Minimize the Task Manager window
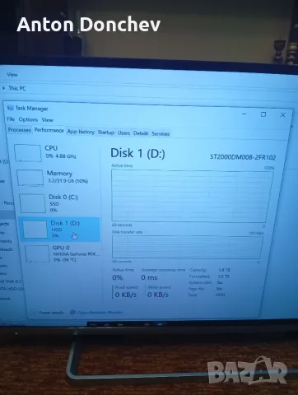 (x=244, y=114)
